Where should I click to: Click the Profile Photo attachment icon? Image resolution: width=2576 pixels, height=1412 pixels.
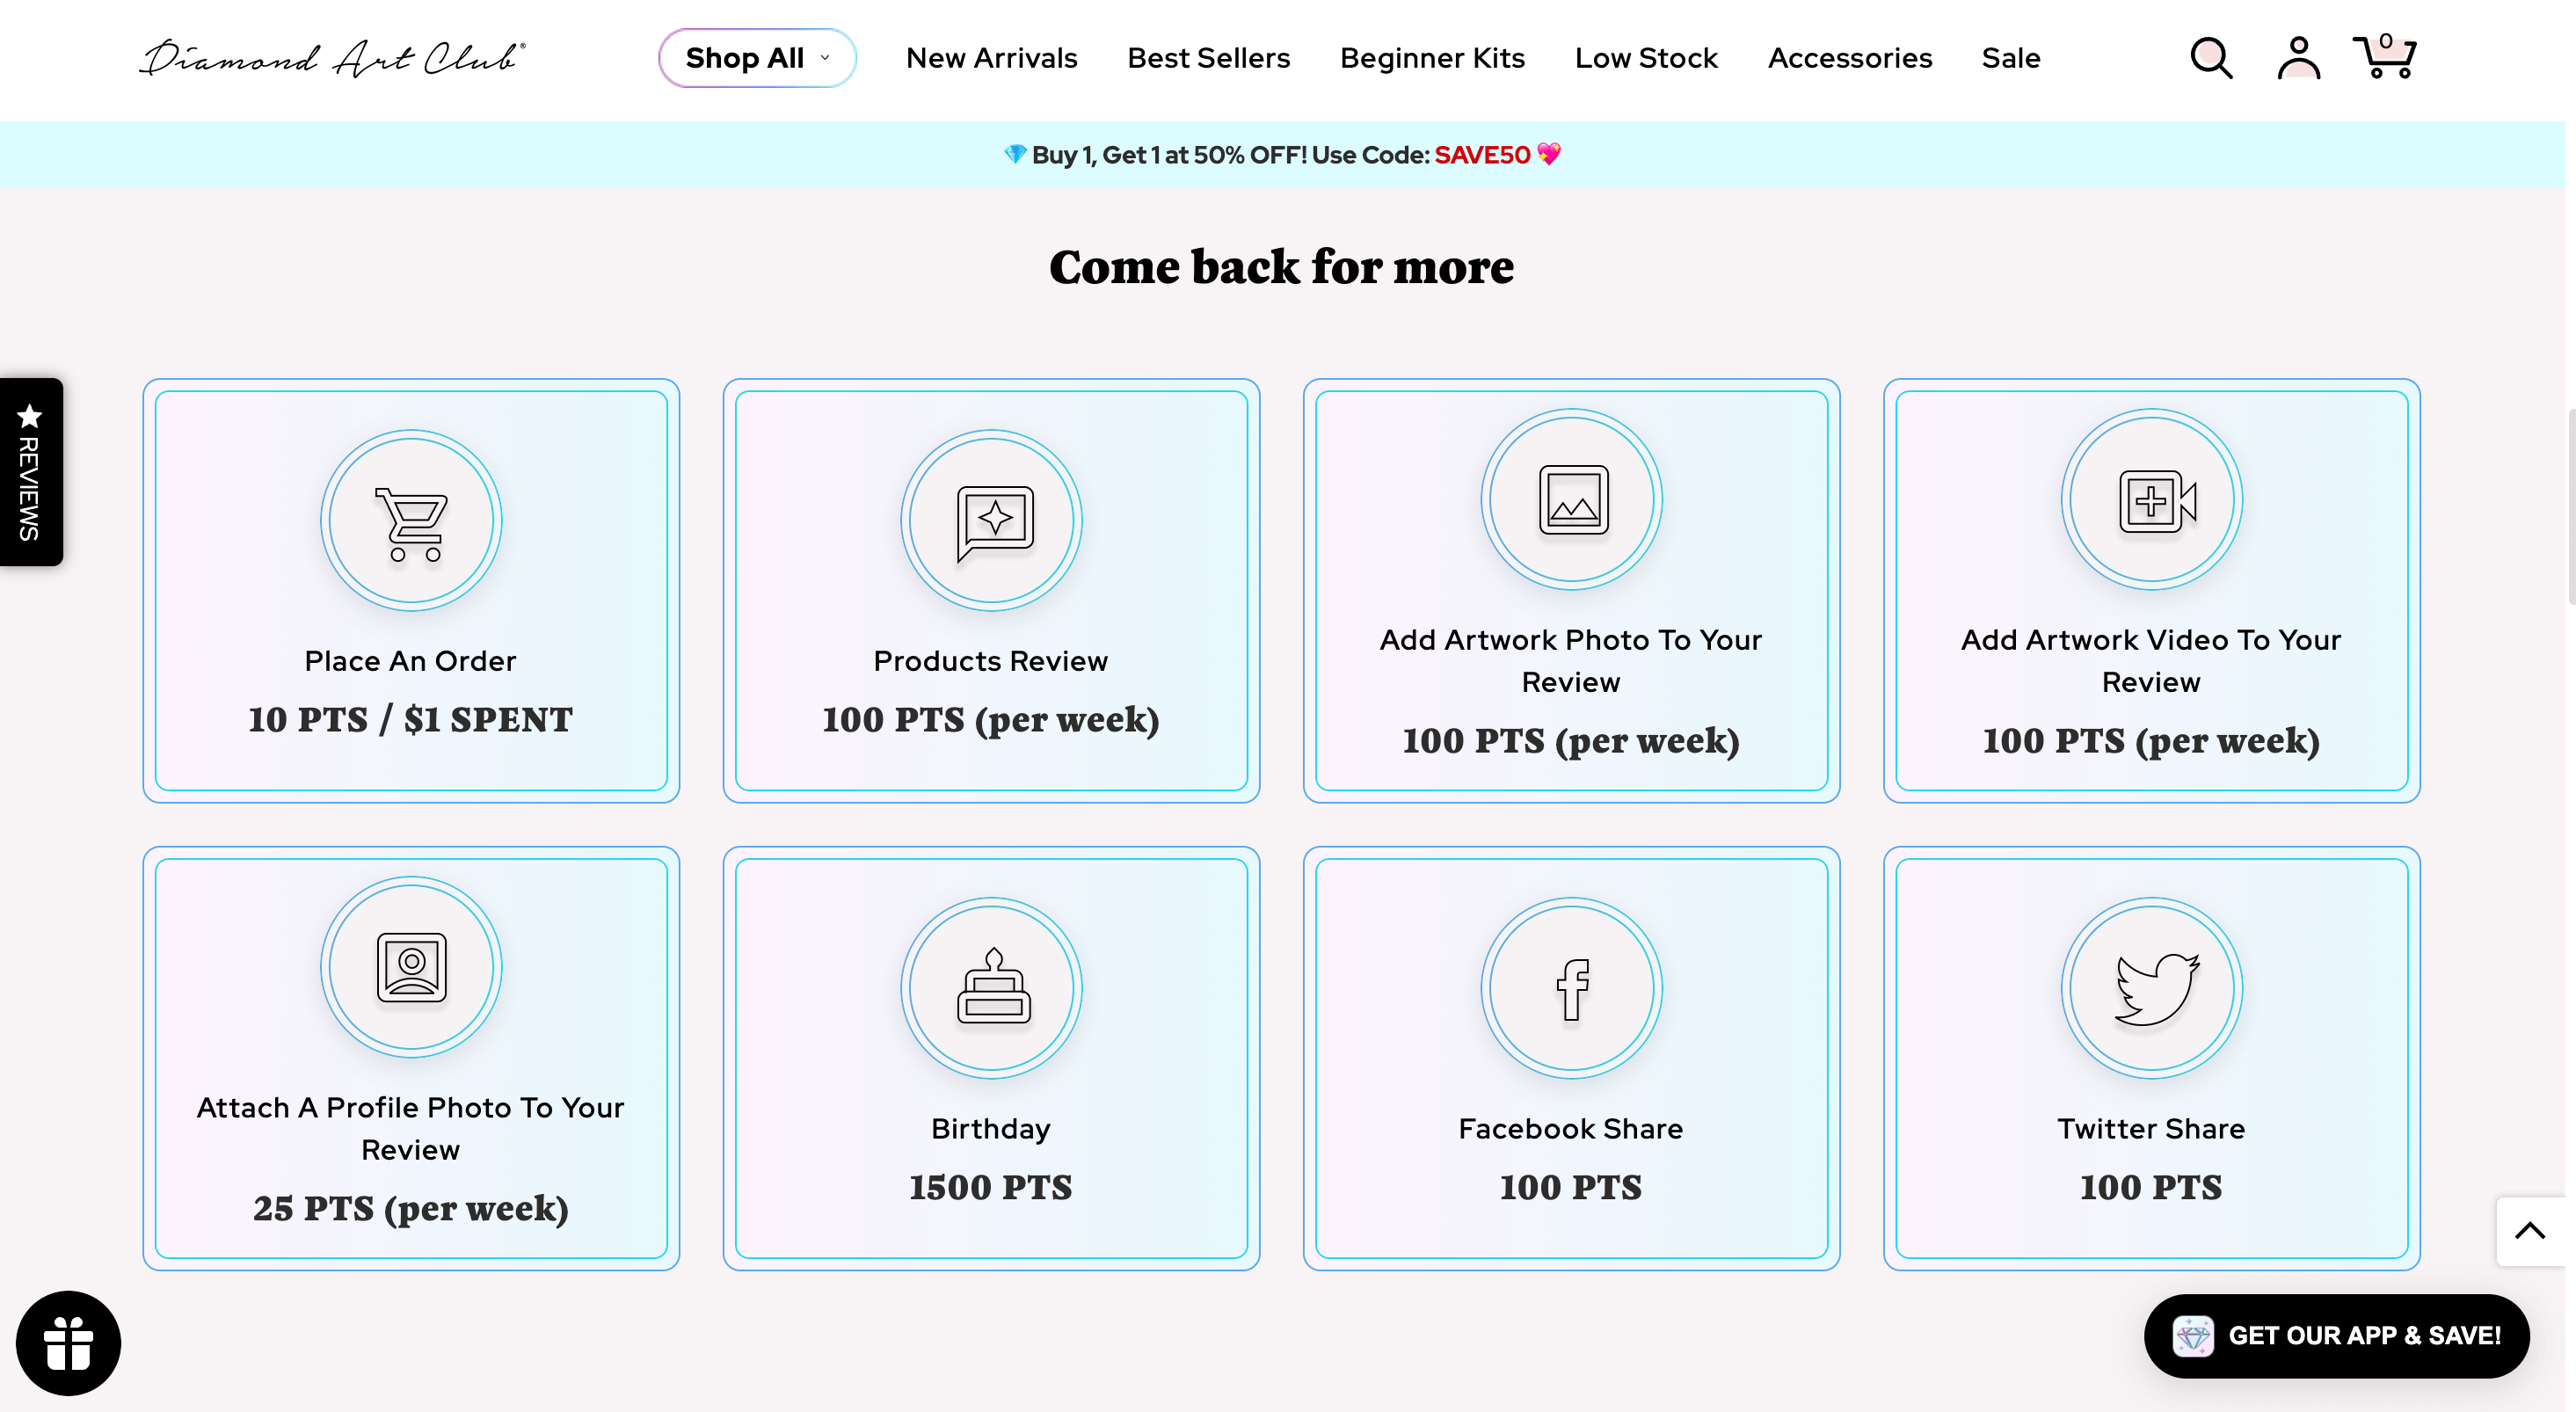coord(411,969)
